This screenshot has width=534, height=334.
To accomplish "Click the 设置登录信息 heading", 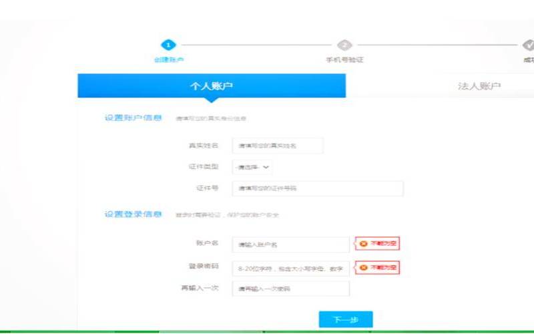I will (x=133, y=214).
